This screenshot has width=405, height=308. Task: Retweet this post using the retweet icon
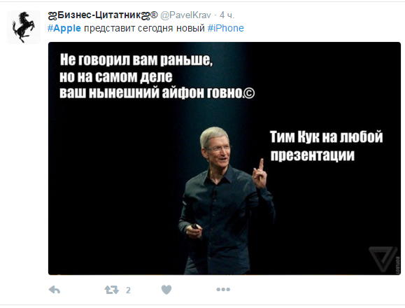coord(112,290)
